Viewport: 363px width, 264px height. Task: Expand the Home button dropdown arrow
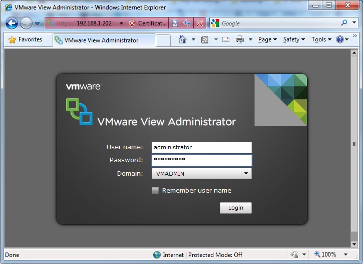pyautogui.click(x=194, y=39)
